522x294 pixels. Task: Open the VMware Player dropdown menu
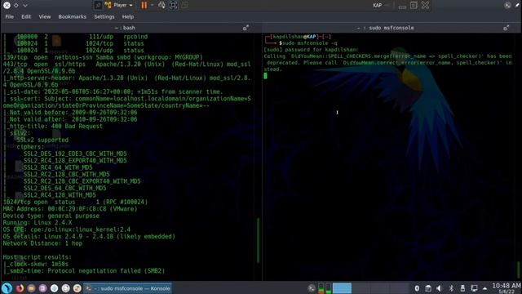pos(123,5)
